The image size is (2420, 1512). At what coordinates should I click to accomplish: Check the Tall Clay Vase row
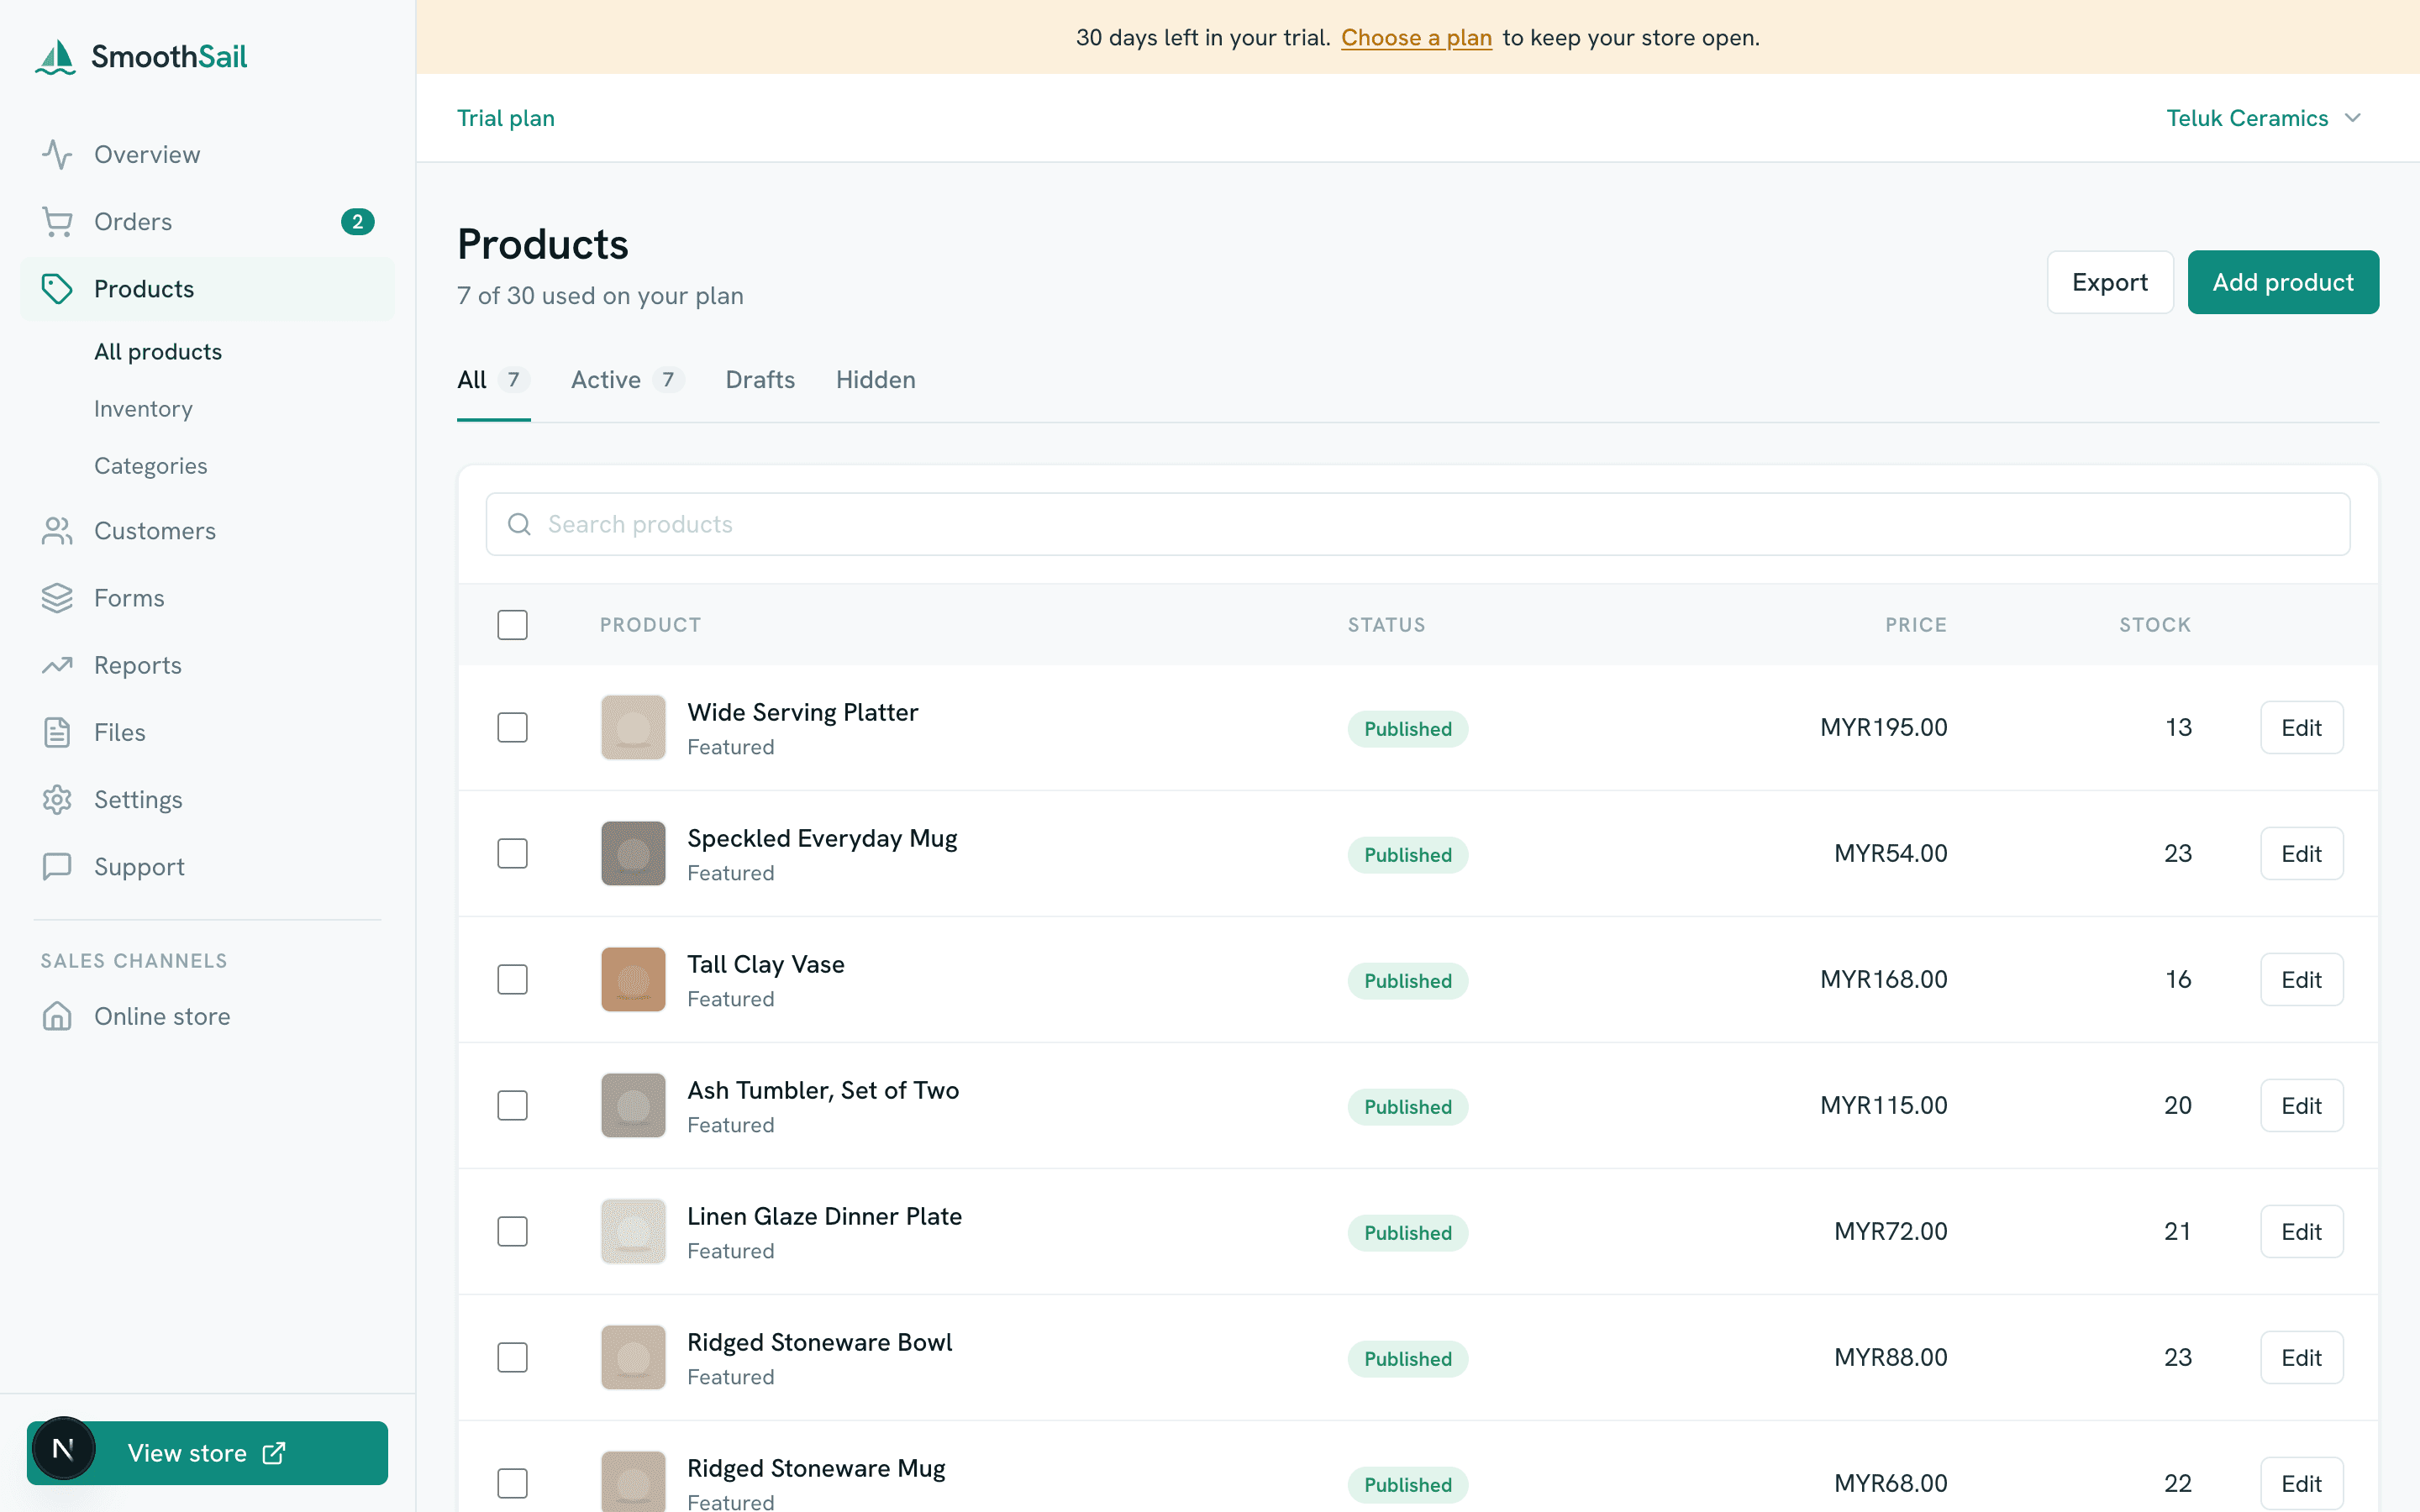pos(512,979)
